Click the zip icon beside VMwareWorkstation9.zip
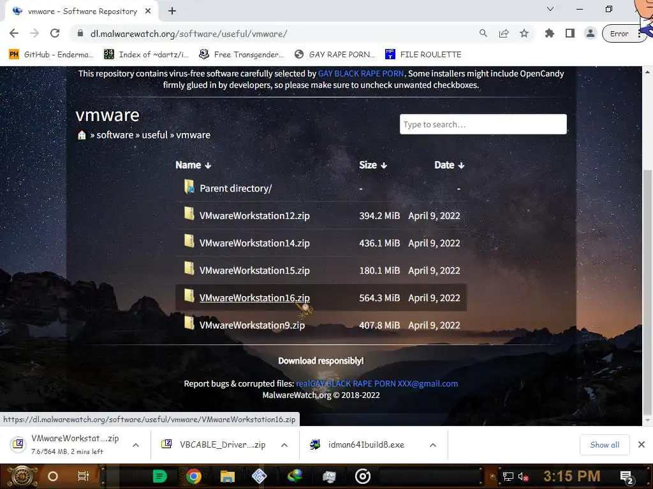Image resolution: width=653 pixels, height=489 pixels. click(x=189, y=323)
